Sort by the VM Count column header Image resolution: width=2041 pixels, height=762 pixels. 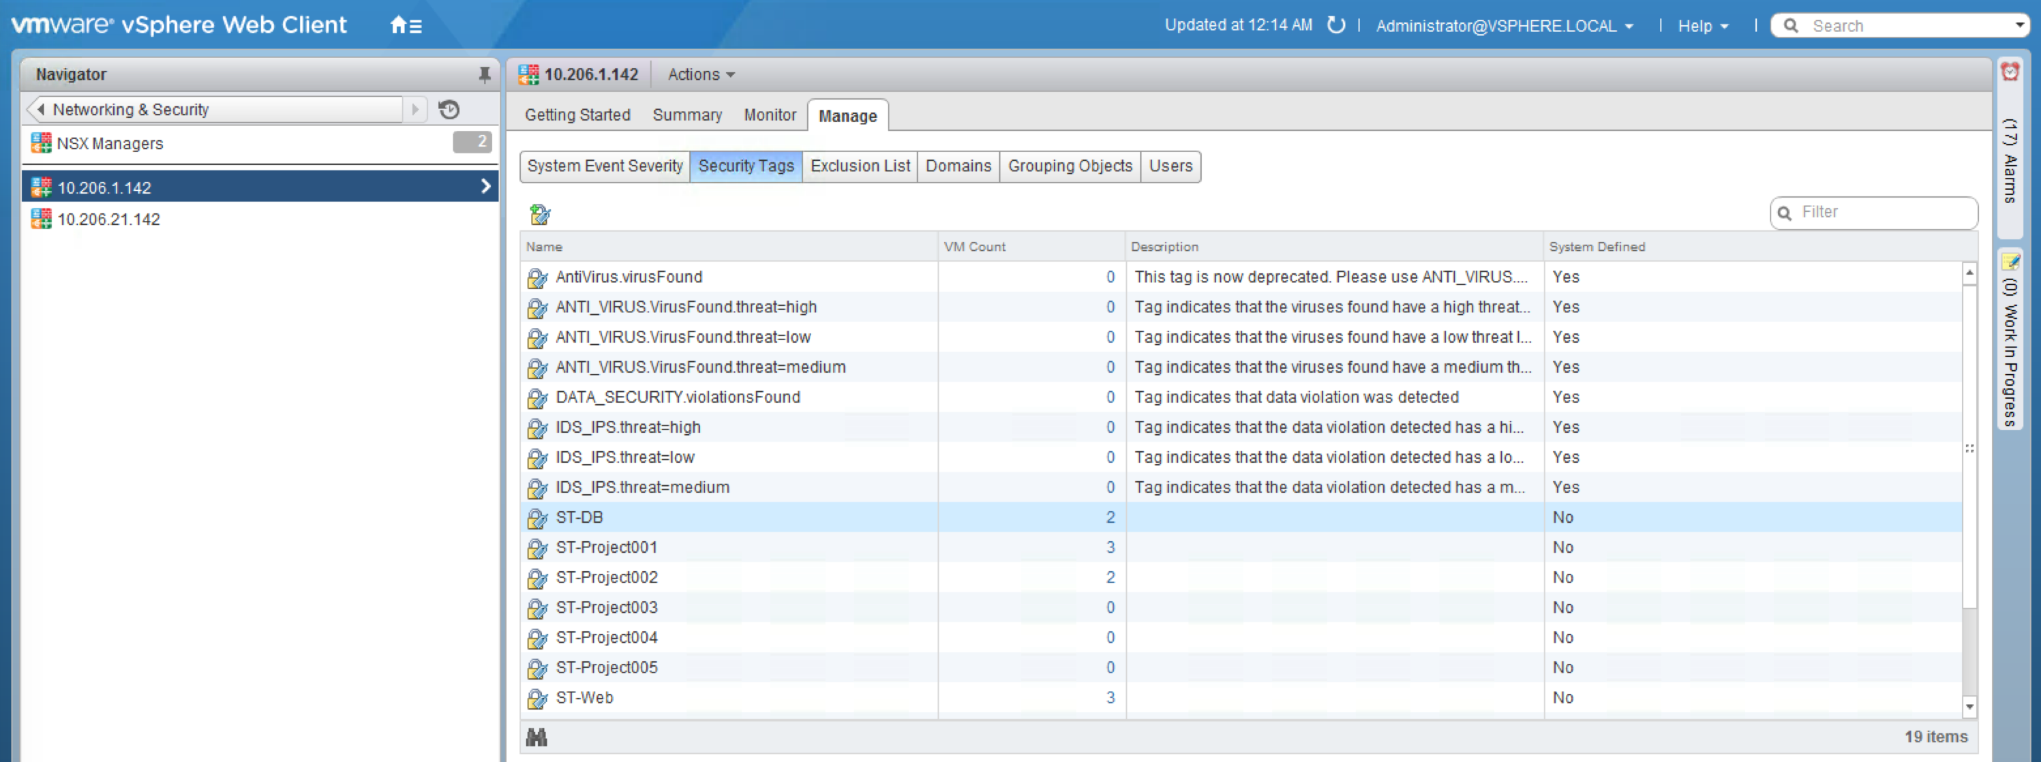(x=1031, y=247)
